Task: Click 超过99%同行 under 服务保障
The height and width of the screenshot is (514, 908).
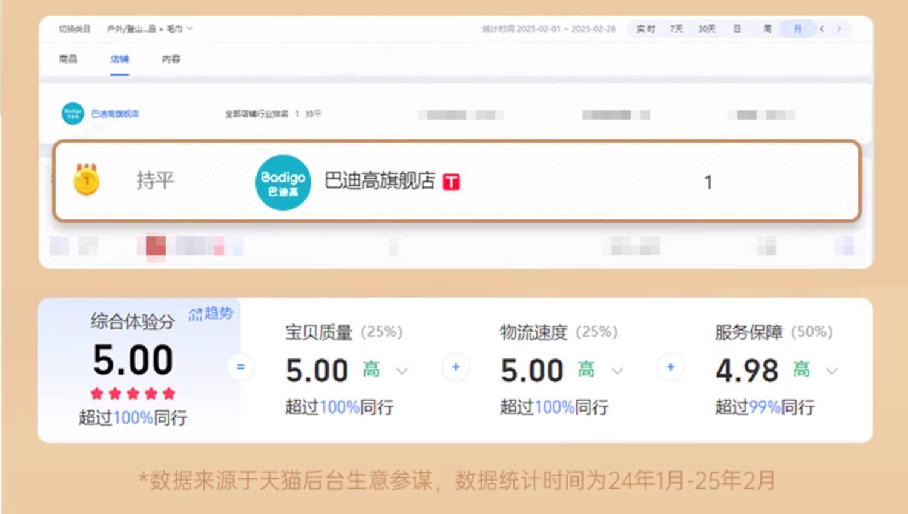Action: (x=765, y=407)
